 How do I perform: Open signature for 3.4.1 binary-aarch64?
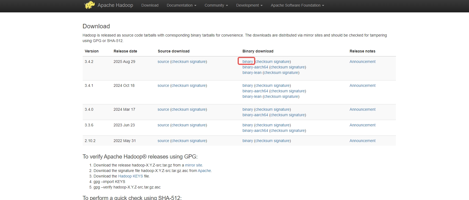click(297, 91)
